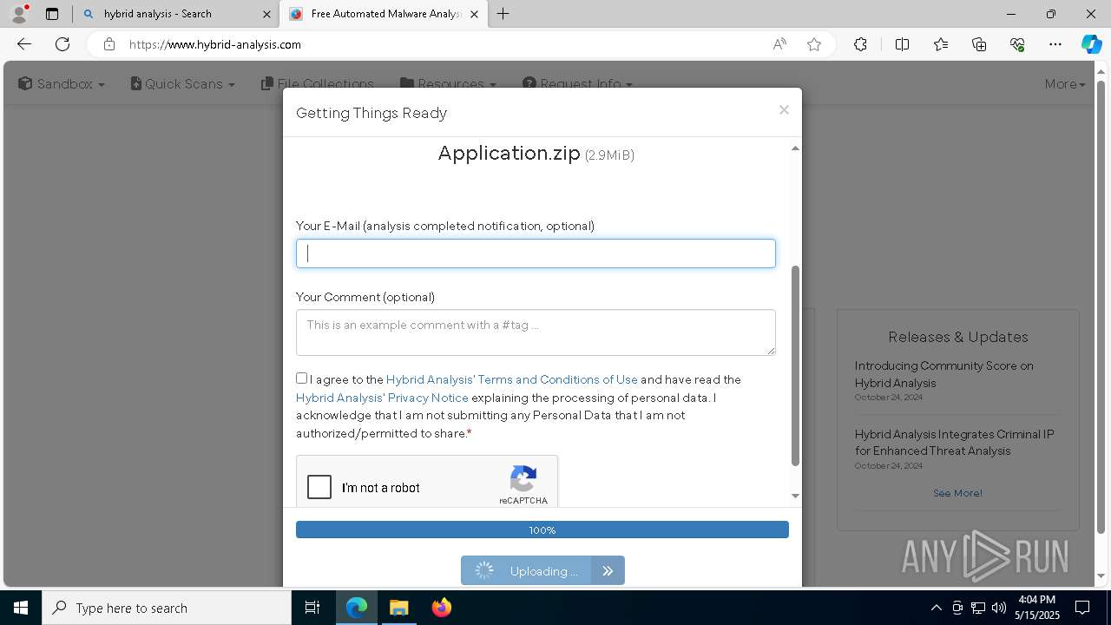Tick the I'm not a robot checkbox
This screenshot has width=1111, height=625.
pyautogui.click(x=319, y=487)
